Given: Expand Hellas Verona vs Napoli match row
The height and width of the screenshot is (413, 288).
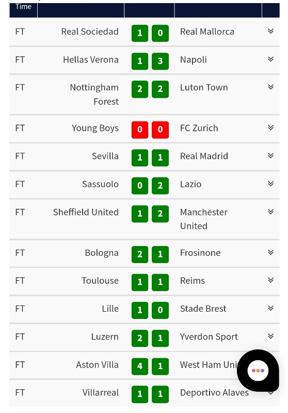Looking at the screenshot, I should [x=270, y=59].
